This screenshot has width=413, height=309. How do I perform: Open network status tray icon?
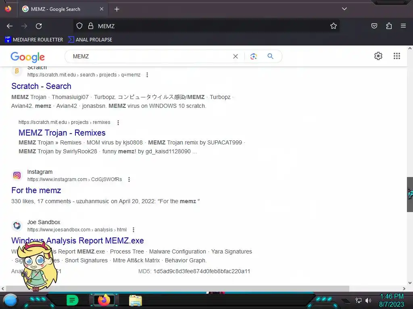click(x=359, y=300)
